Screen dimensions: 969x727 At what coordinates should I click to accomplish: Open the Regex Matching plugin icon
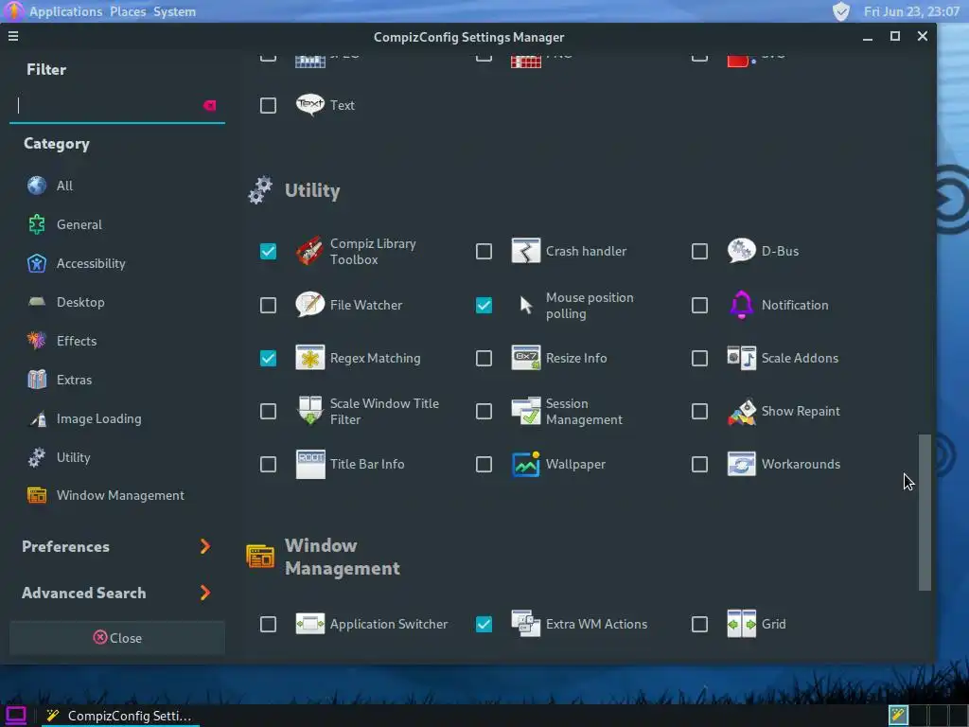click(x=309, y=358)
